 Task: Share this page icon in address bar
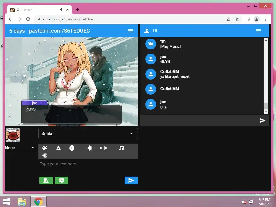click(229, 19)
